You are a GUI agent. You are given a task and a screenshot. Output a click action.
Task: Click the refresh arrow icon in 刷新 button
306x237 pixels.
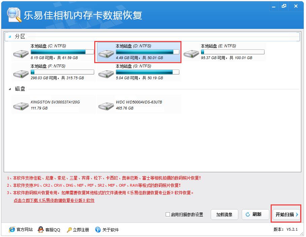coord(248,215)
